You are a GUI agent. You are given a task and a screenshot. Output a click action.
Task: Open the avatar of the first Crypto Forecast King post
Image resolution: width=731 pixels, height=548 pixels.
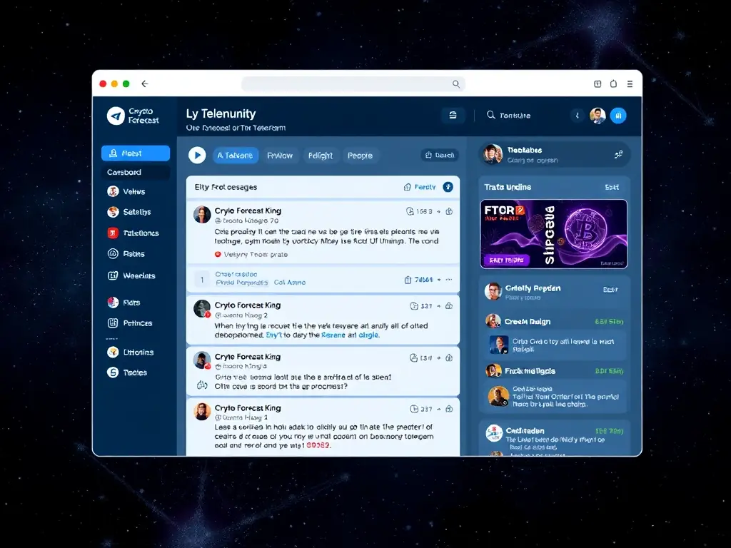[202, 215]
